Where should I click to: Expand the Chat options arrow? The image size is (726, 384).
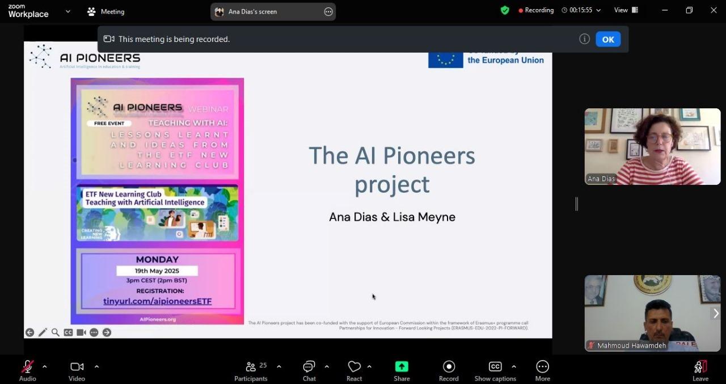(327, 366)
